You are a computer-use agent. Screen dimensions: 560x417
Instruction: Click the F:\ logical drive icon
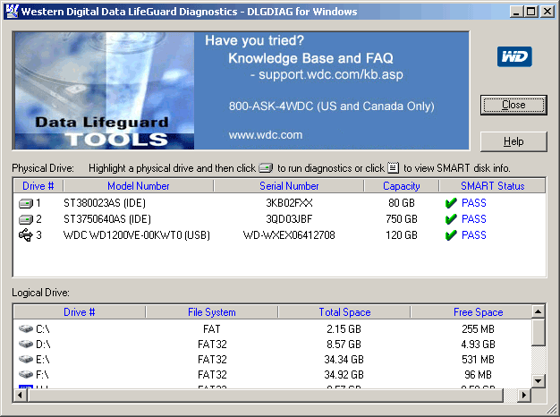click(26, 374)
